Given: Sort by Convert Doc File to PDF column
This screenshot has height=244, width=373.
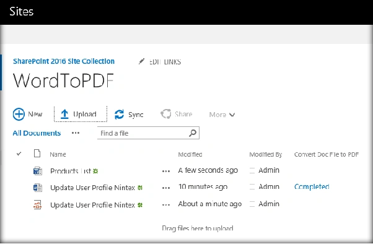Looking at the screenshot, I should click(x=327, y=154).
